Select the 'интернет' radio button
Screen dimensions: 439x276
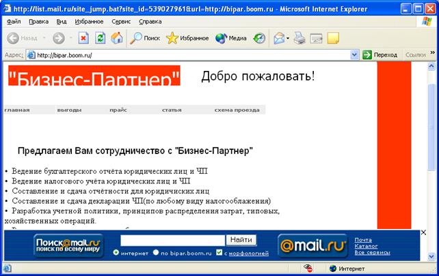click(x=116, y=253)
